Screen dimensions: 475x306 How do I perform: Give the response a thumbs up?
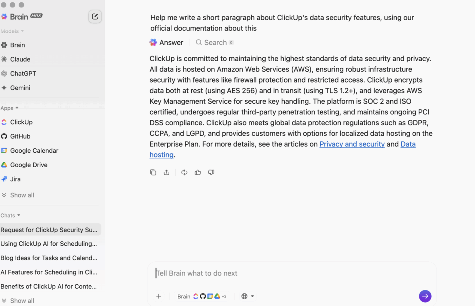[198, 172]
